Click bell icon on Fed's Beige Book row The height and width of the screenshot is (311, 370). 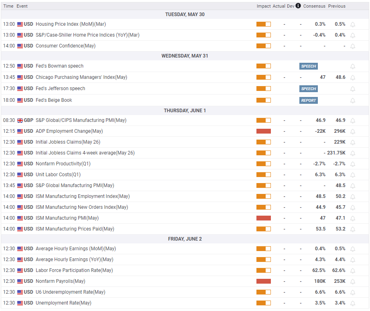point(353,101)
